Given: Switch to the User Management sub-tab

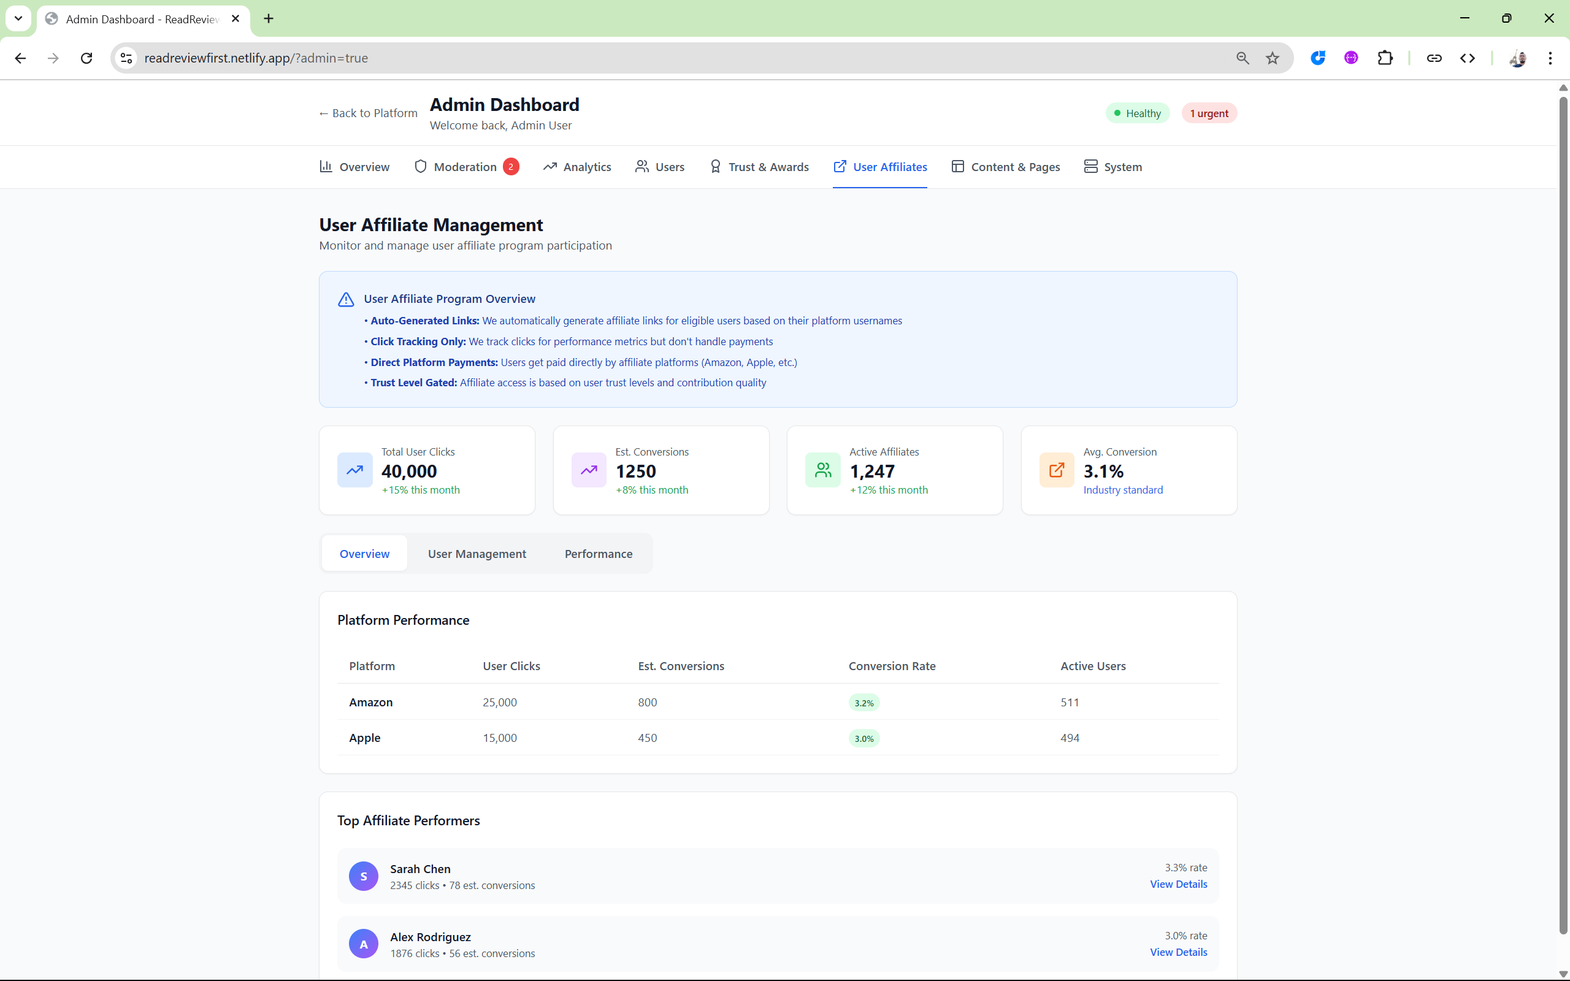Looking at the screenshot, I should (x=477, y=554).
